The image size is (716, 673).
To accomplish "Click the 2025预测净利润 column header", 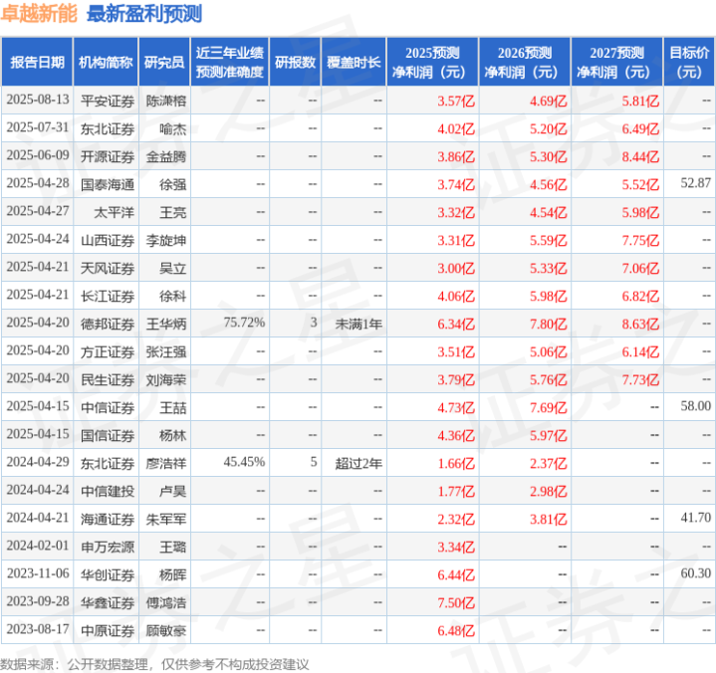I will [432, 62].
